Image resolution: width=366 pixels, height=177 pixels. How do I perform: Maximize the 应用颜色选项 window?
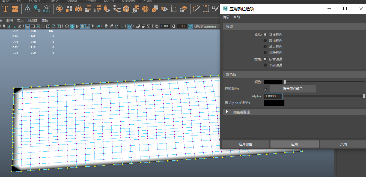(x=345, y=9)
